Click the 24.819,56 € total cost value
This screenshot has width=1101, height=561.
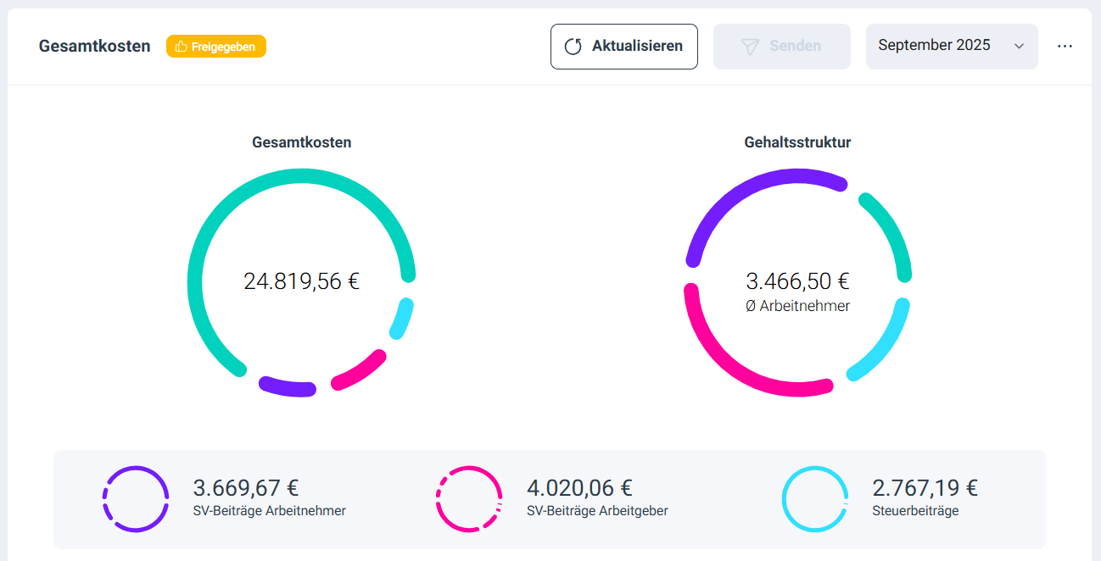click(x=301, y=281)
